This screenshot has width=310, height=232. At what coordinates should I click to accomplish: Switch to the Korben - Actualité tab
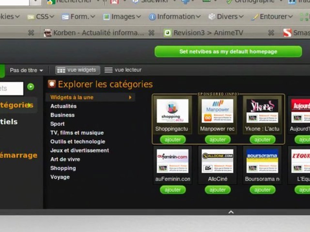[98, 33]
